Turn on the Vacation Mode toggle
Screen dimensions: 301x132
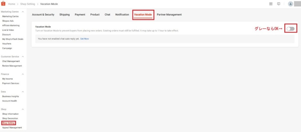[290, 28]
